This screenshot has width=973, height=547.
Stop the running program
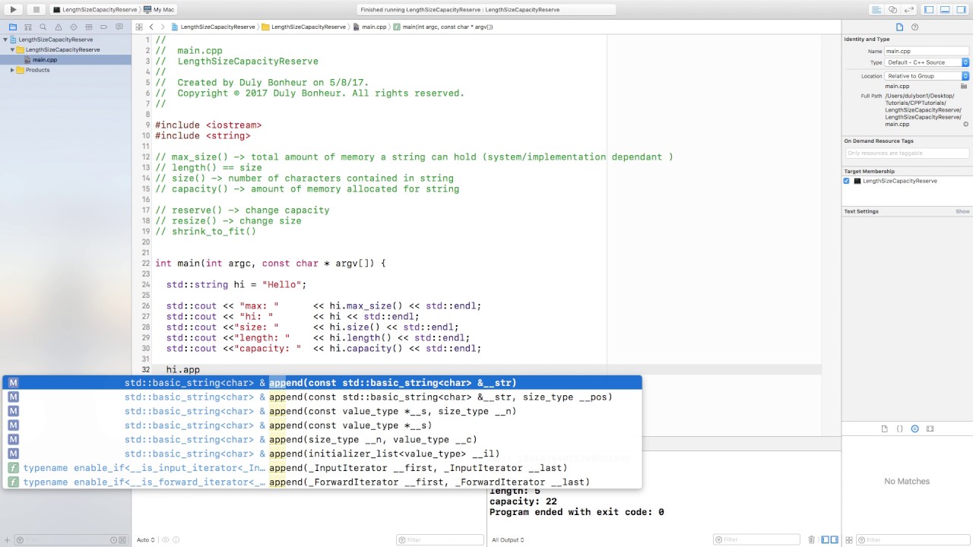(x=36, y=10)
